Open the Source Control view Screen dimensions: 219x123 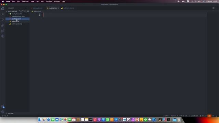click(x=3, y=20)
